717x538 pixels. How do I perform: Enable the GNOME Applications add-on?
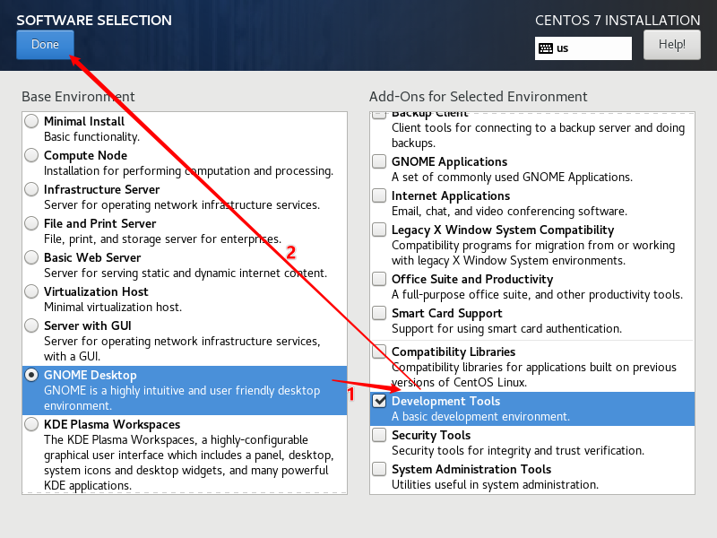pyautogui.click(x=379, y=161)
